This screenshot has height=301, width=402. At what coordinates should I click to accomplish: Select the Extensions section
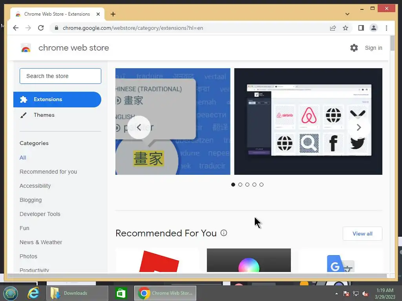tap(57, 99)
